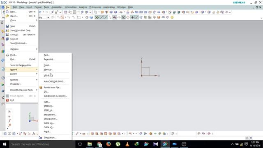Open the Windows Start button
This screenshot has width=263, height=148.
tap(5, 144)
